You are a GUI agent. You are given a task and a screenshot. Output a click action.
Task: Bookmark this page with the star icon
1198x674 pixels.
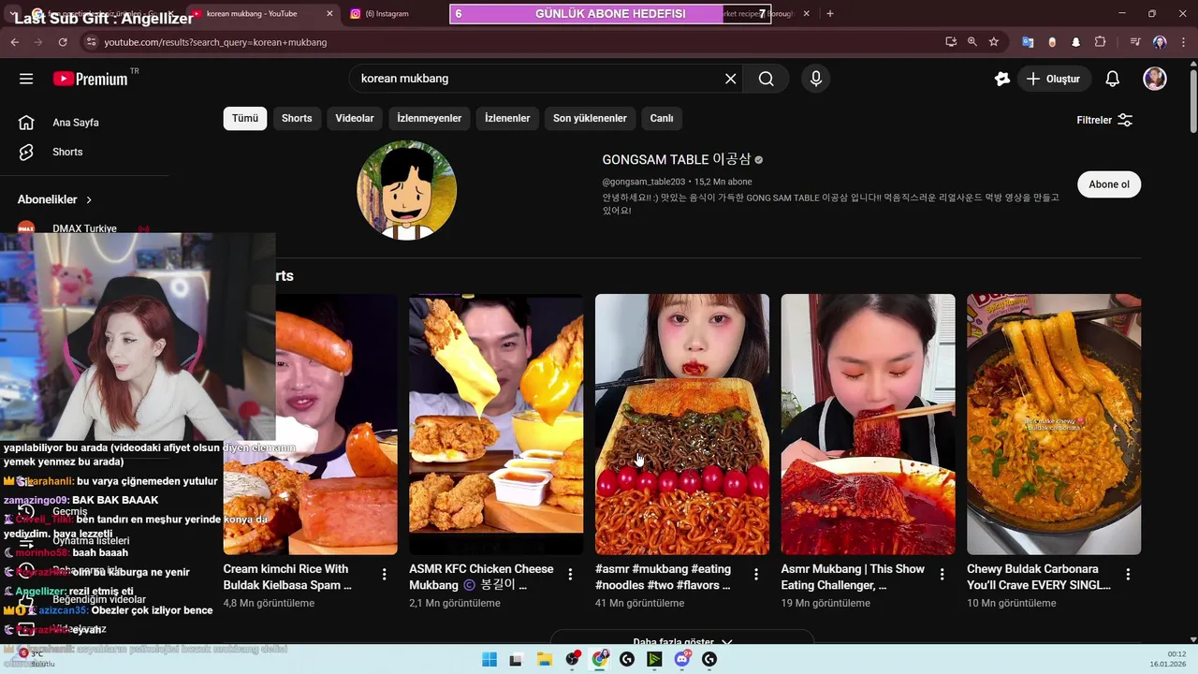coord(994,42)
